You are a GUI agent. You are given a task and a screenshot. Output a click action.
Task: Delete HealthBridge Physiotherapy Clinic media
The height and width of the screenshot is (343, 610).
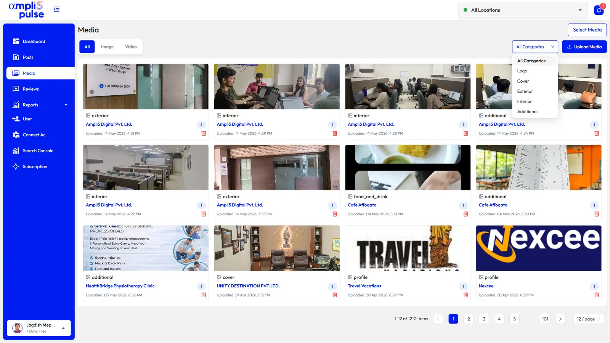[204, 295]
